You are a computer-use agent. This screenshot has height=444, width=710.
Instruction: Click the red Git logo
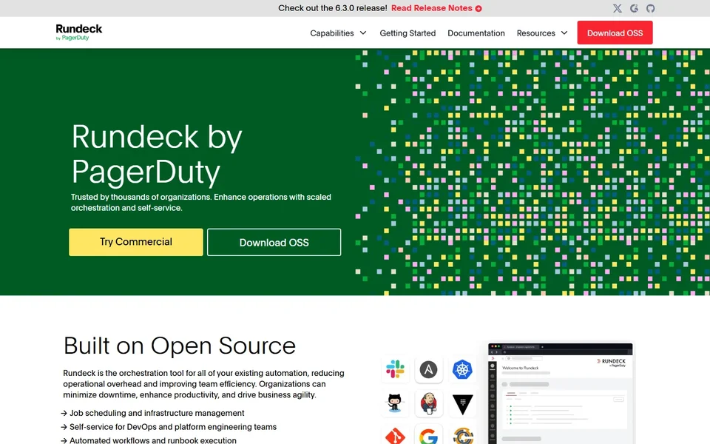395,435
